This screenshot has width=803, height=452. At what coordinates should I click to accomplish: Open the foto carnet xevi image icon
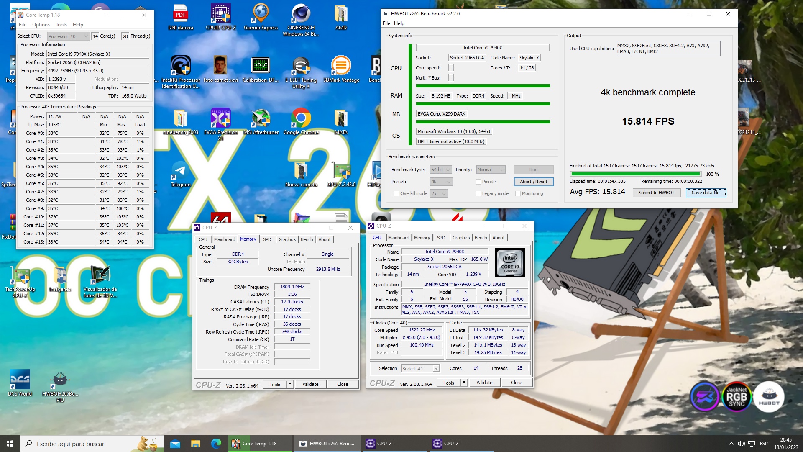(x=220, y=69)
